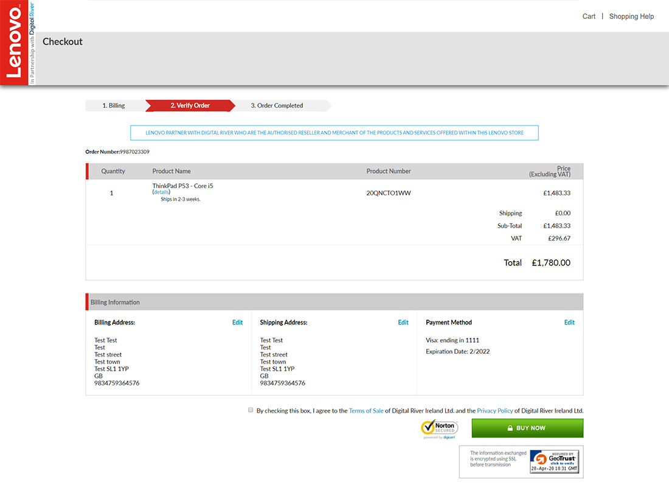Click the Visa ending in 1111 text

tap(452, 340)
